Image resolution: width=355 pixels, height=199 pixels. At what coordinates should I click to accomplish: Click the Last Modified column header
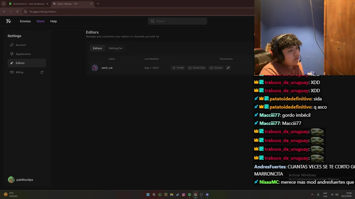pos(151,59)
